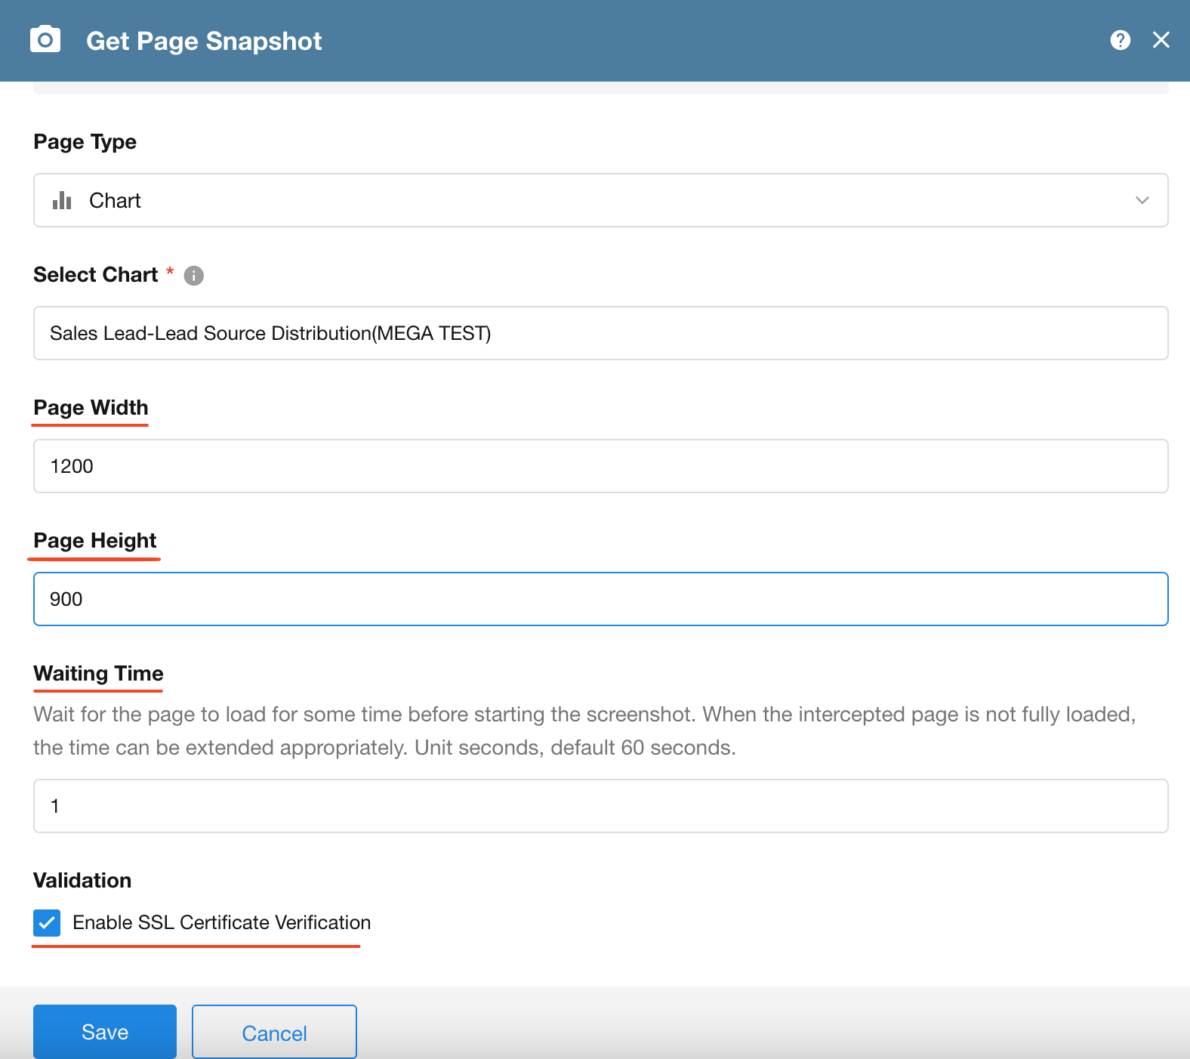This screenshot has height=1059, width=1190.
Task: Focus the Page Width field showing 1200
Action: [x=600, y=466]
